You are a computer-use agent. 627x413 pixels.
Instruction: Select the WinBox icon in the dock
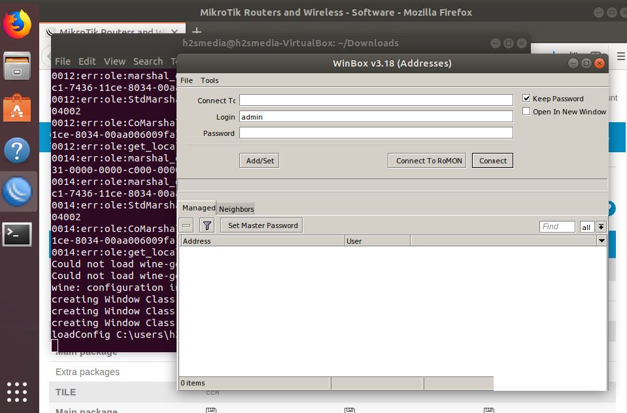pos(17,192)
